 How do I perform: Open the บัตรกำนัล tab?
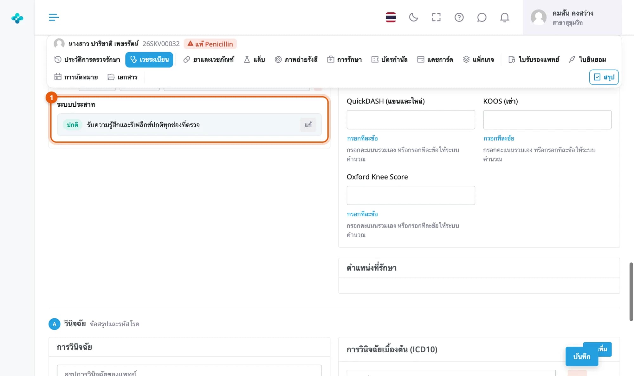tap(390, 60)
